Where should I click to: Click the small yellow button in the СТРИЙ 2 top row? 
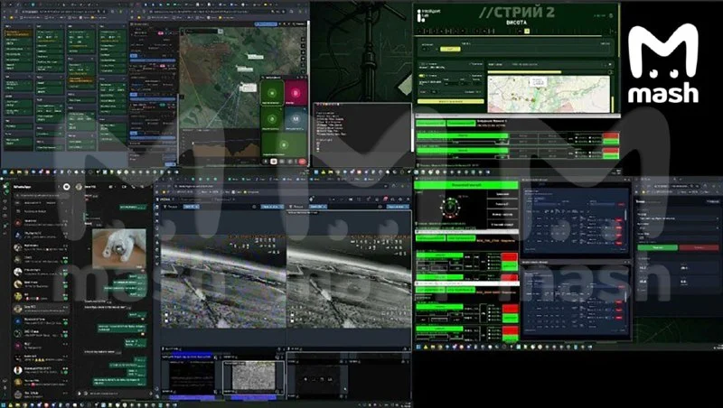(449, 49)
